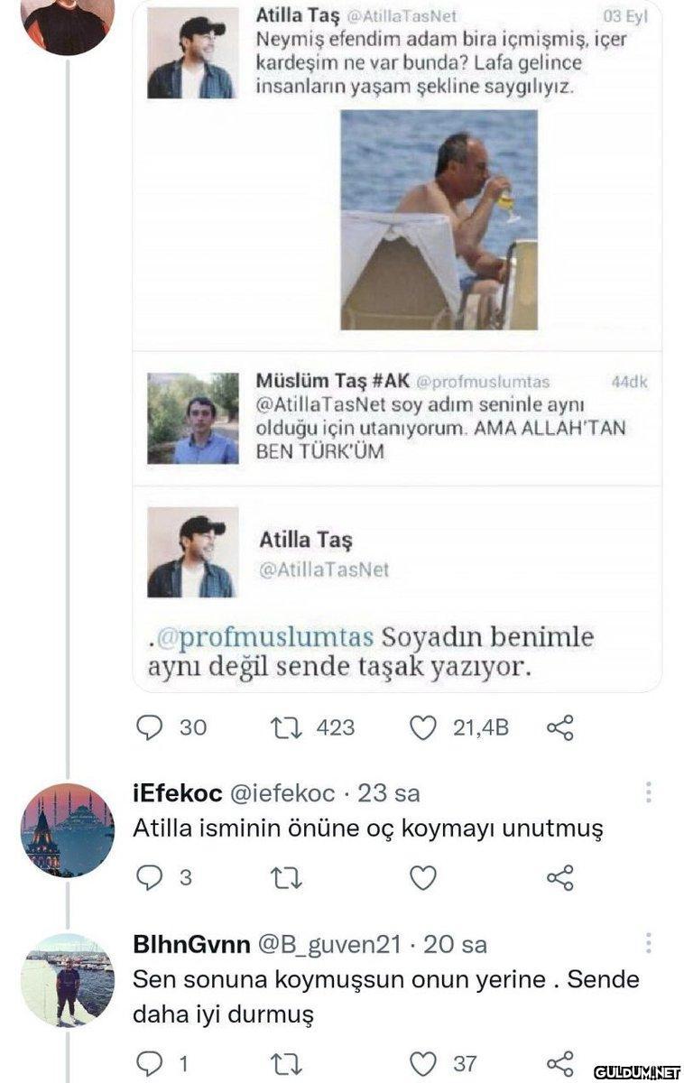Open the BlhnGvnn profile name link
Viewport: 684px width, 1083px height.
click(x=190, y=944)
